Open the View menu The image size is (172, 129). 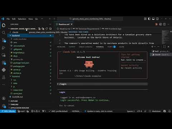coord(30,19)
